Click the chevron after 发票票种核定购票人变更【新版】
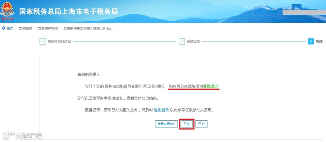The image size is (326, 142). click(x=116, y=28)
